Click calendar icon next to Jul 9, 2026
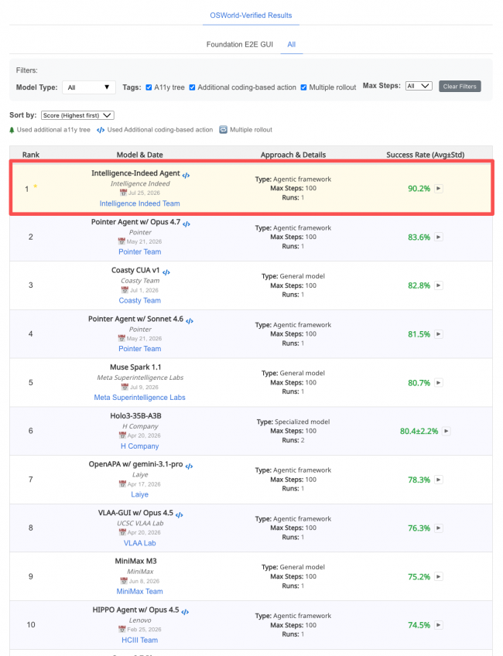The height and width of the screenshot is (656, 503). [x=125, y=387]
